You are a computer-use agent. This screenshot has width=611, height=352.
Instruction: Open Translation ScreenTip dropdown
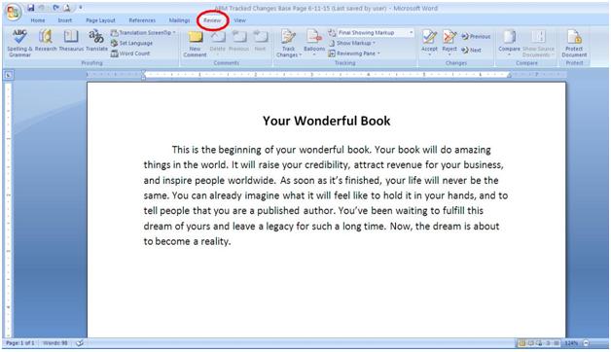coord(174,33)
